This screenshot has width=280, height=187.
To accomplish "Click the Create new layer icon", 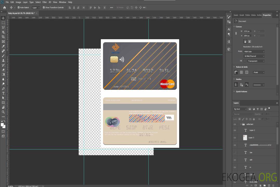I will [269, 185].
